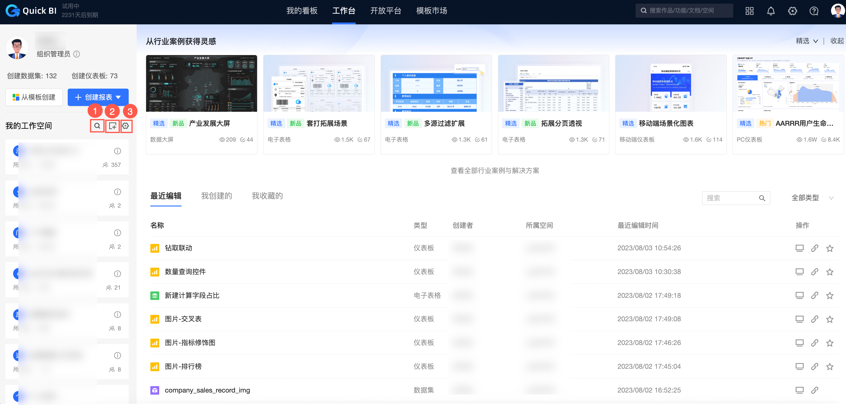Open the 创建报表 dropdown
The height and width of the screenshot is (405, 846).
coord(98,97)
